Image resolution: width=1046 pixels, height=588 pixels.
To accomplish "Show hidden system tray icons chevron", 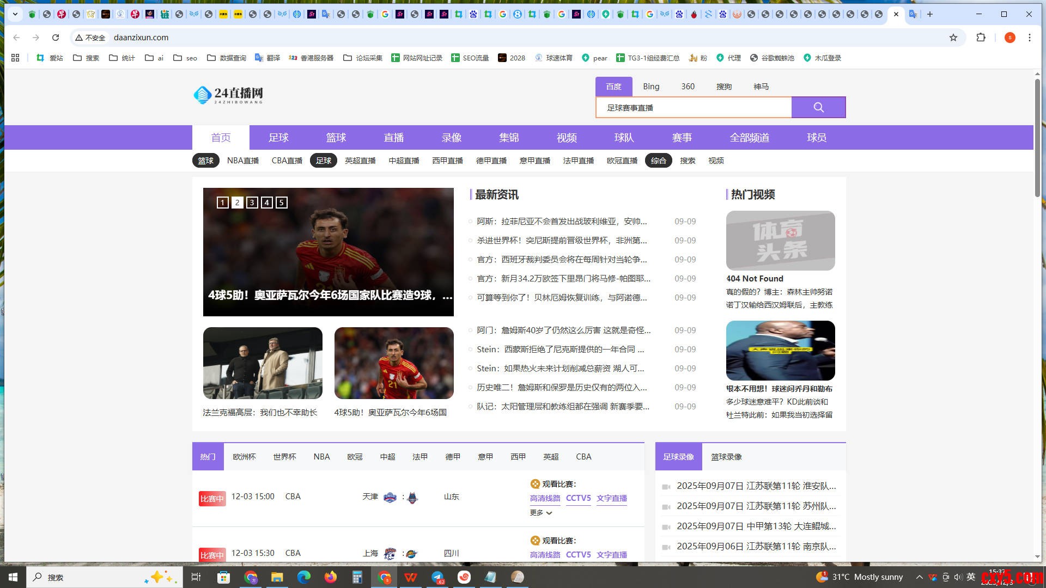I will (x=919, y=577).
